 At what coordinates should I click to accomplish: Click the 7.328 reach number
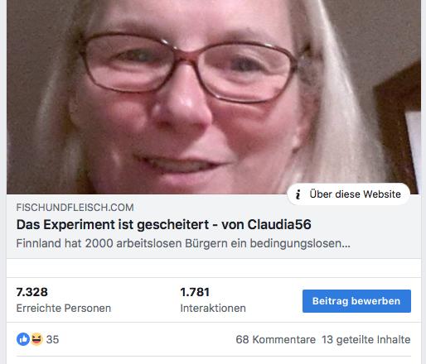click(32, 292)
